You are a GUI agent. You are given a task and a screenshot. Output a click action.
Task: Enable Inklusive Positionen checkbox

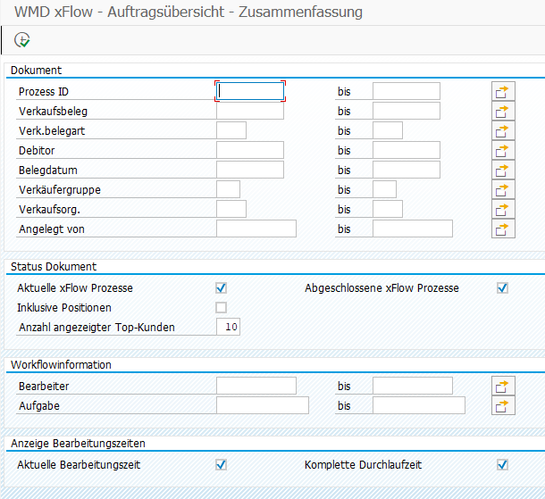(x=222, y=307)
